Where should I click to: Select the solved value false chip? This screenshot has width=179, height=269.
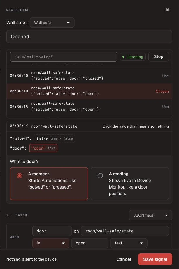[55, 138]
